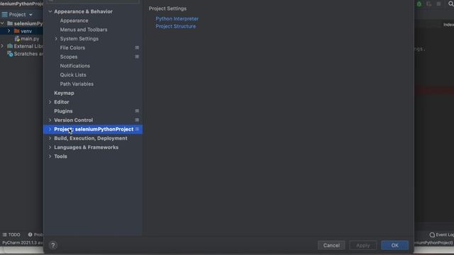Screen dimensions: 454x255
Task: Click the OK button
Action: coord(394,245)
